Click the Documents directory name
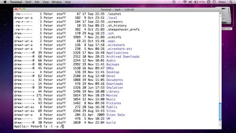This screenshot has height=133, width=236. click(115, 80)
